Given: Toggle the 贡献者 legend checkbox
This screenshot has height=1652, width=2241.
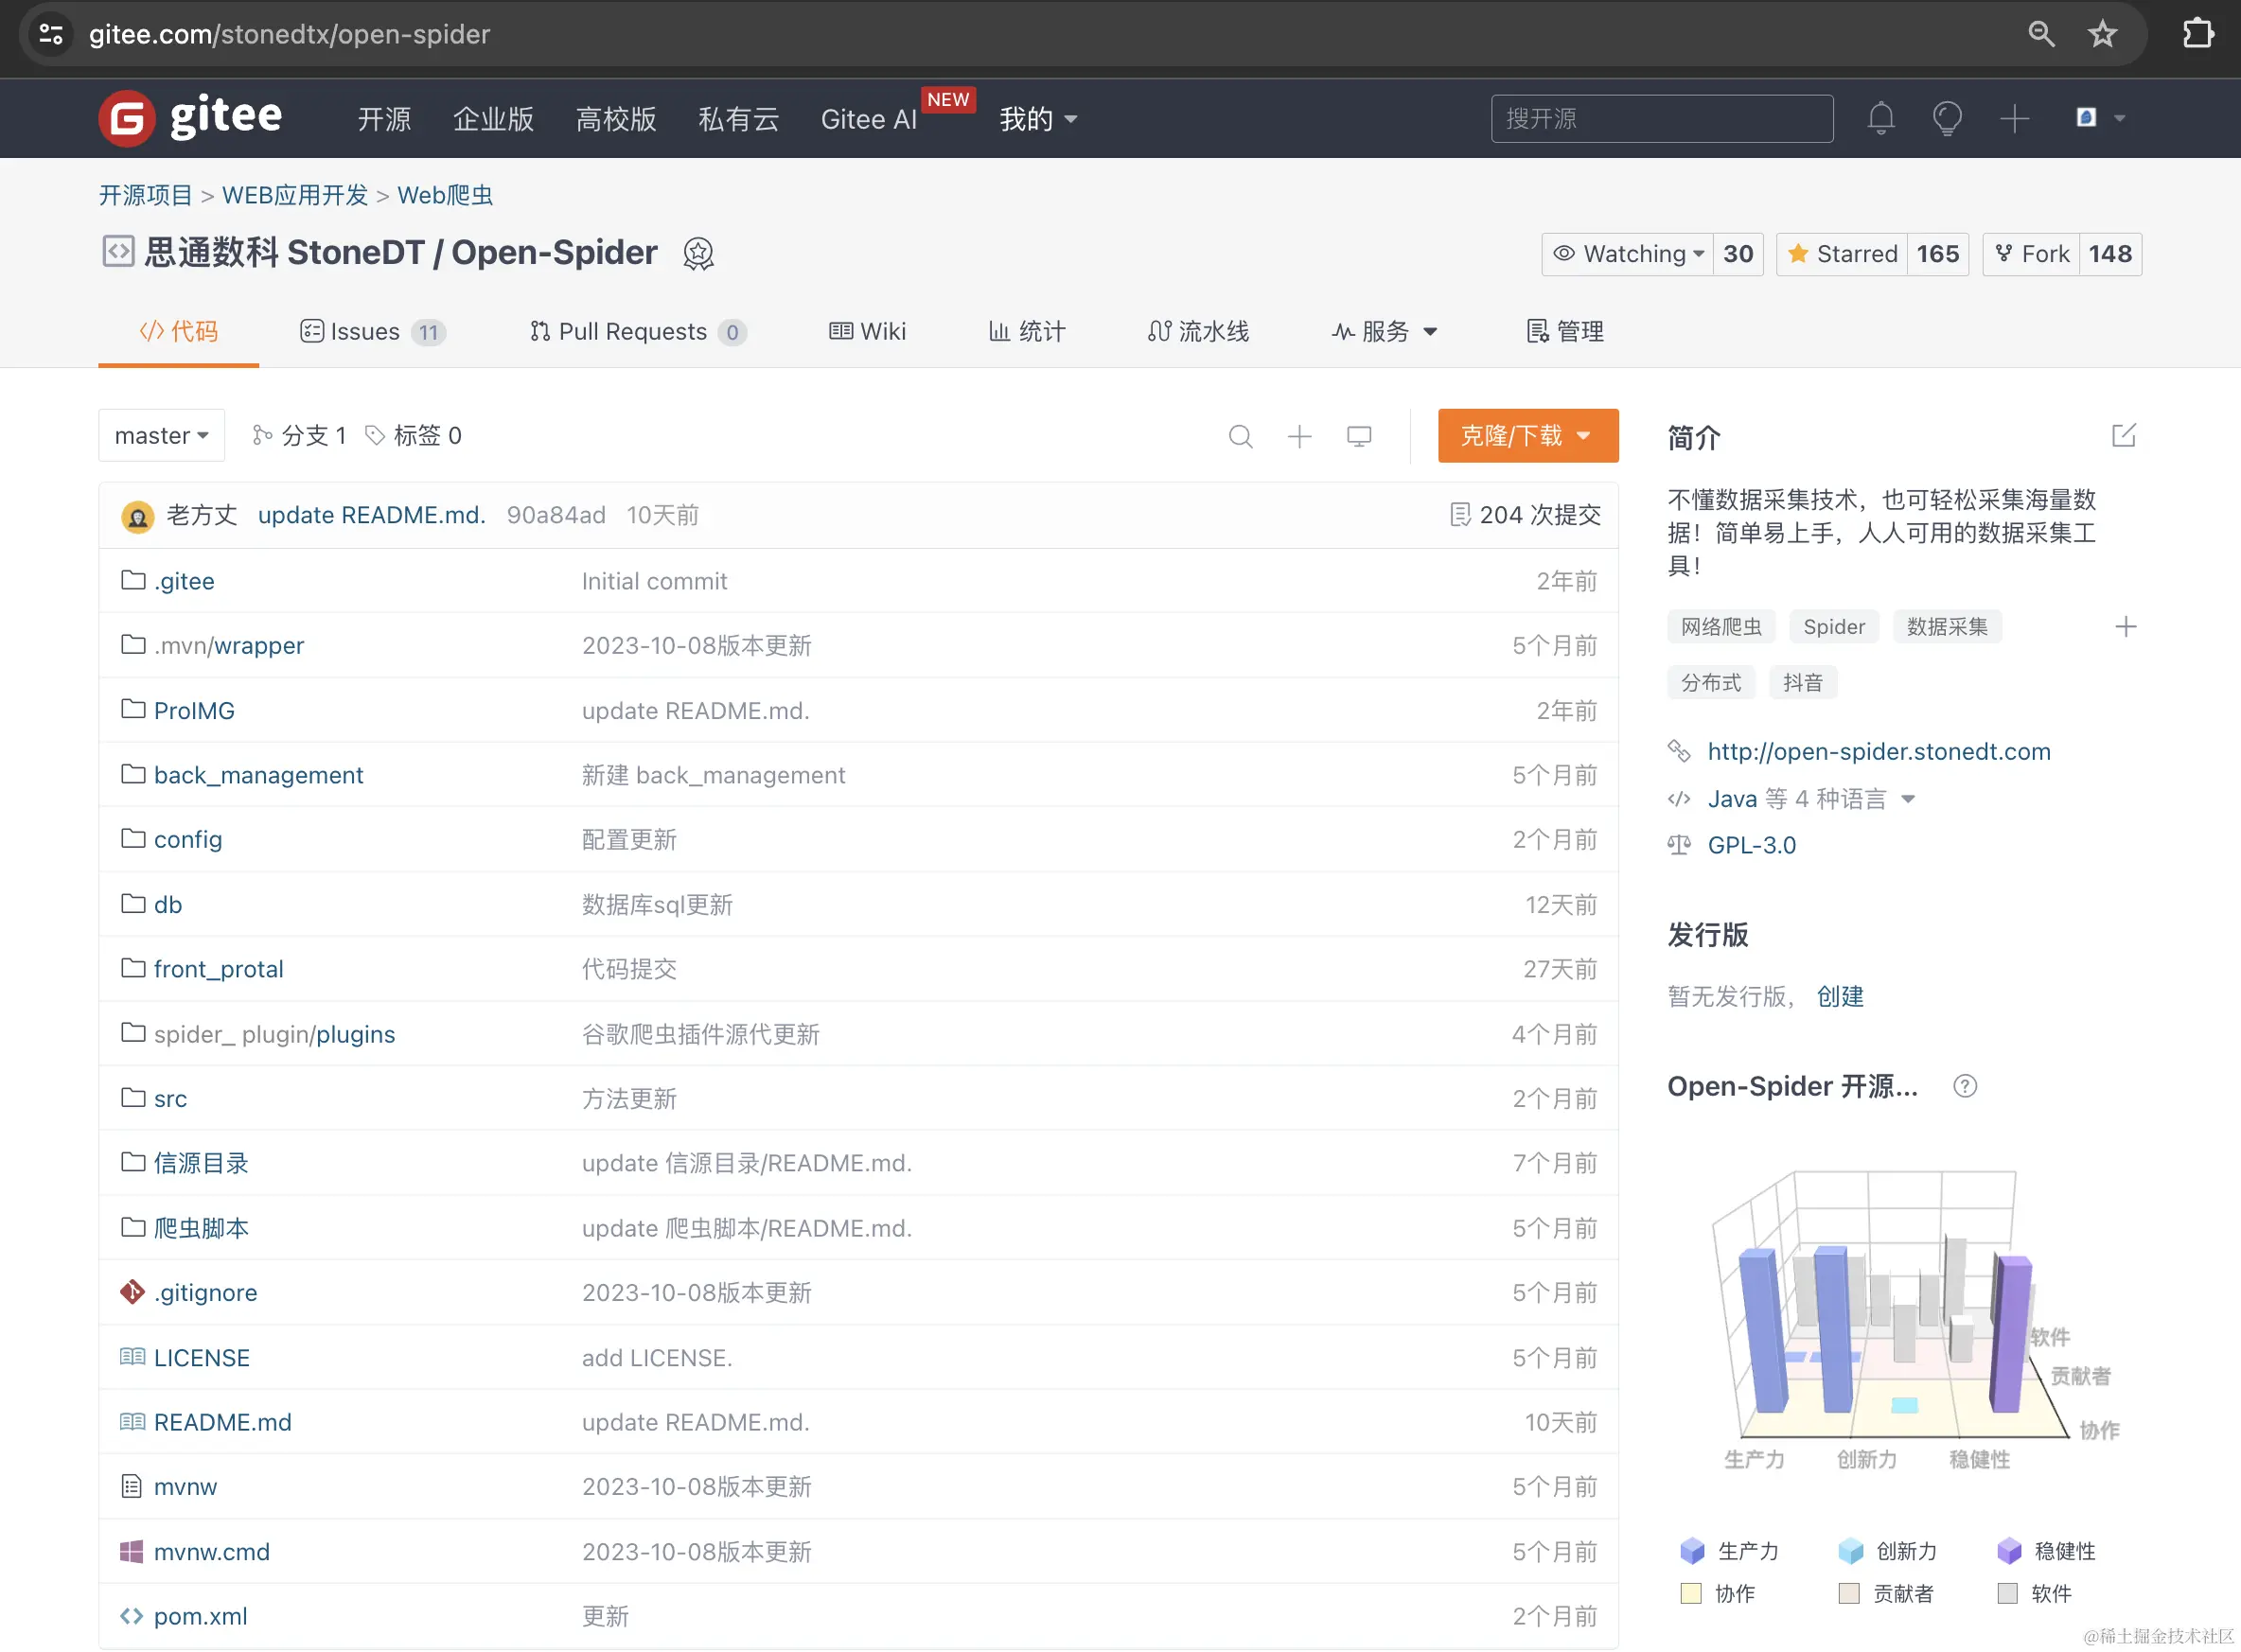Looking at the screenshot, I should 1849,1593.
